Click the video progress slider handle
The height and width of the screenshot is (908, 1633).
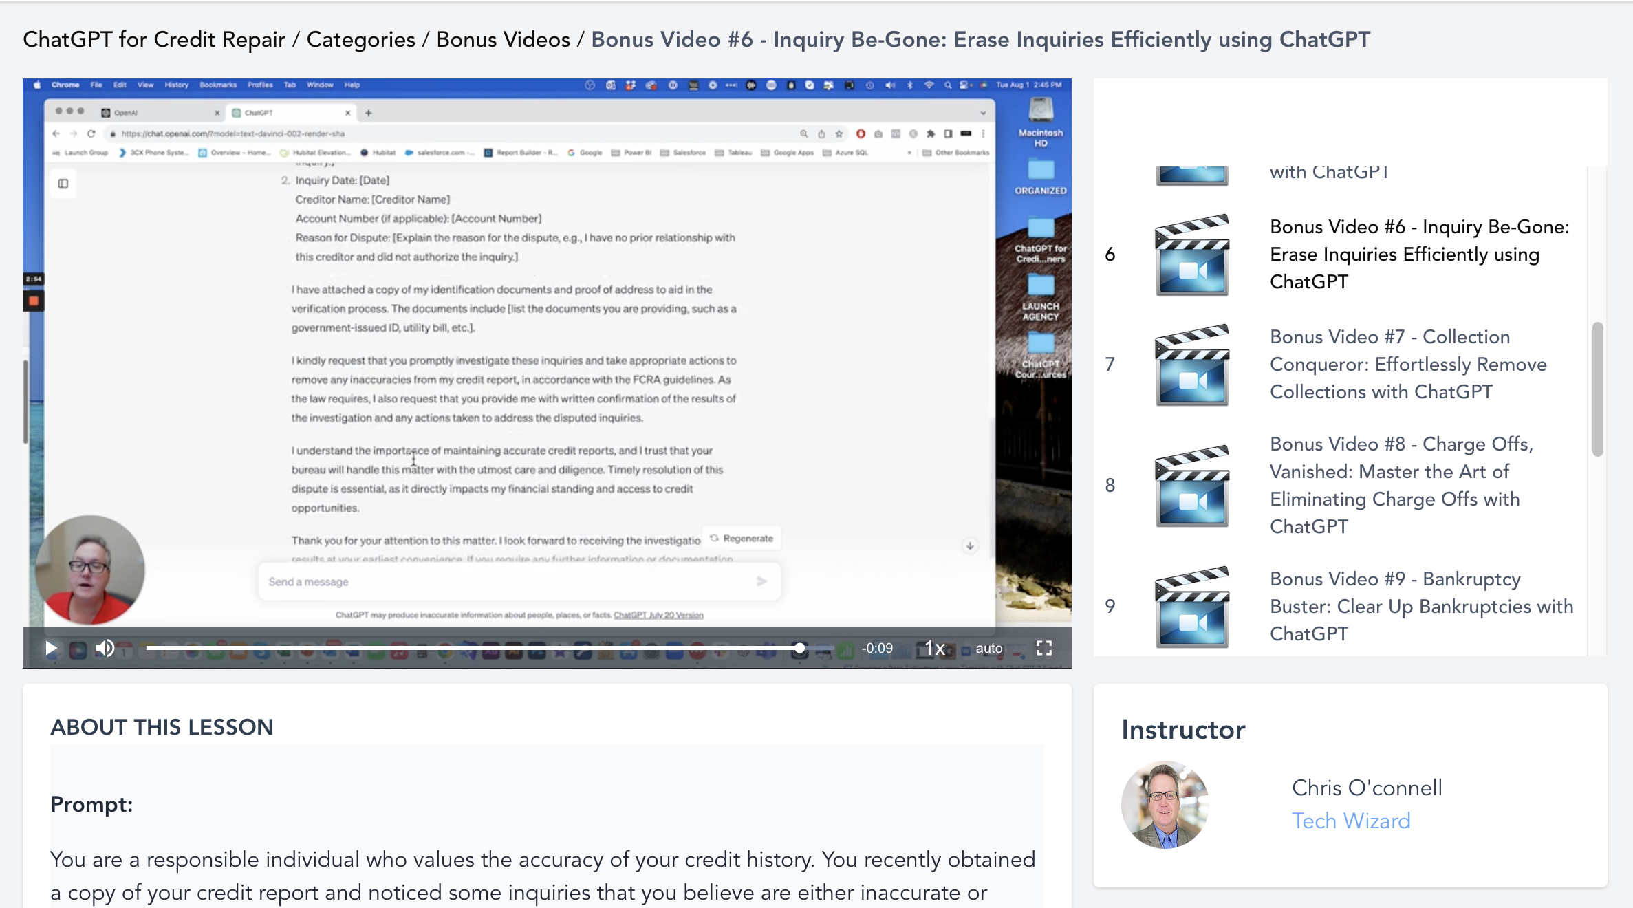(799, 648)
